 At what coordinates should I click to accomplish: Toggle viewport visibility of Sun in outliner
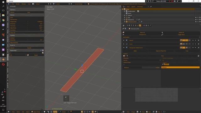coord(196,18)
